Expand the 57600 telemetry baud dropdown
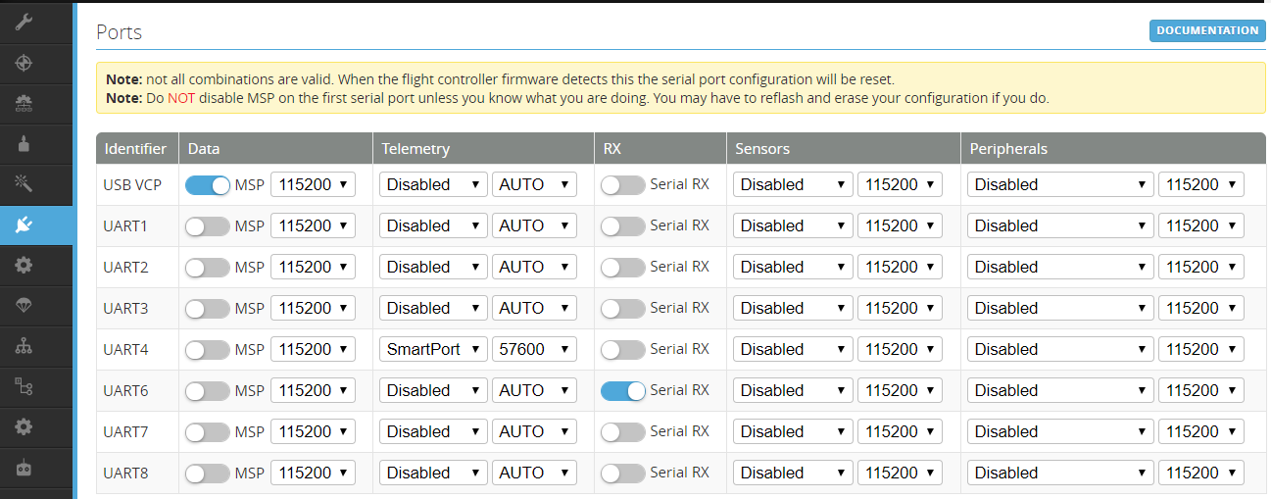Screen dimensions: 1271x499 point(534,349)
